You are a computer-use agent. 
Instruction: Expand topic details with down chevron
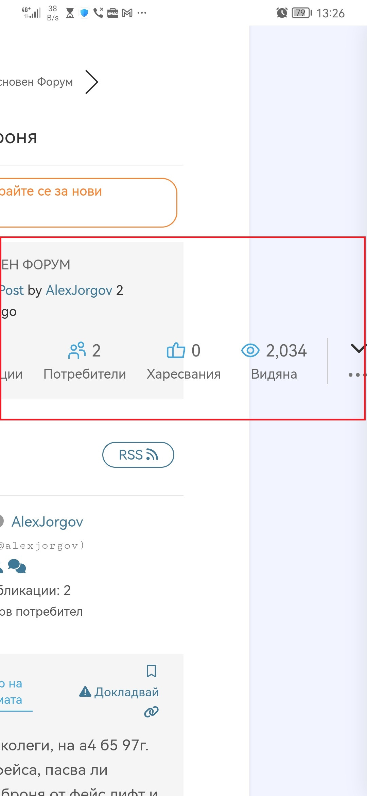click(358, 349)
